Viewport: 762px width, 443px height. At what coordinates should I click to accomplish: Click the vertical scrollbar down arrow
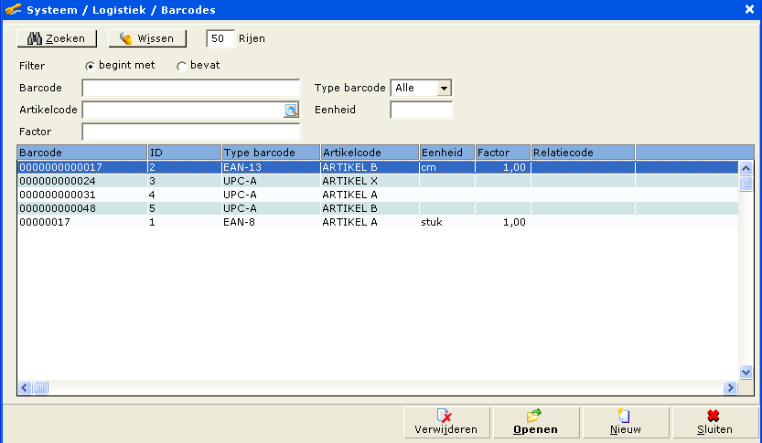coord(746,373)
